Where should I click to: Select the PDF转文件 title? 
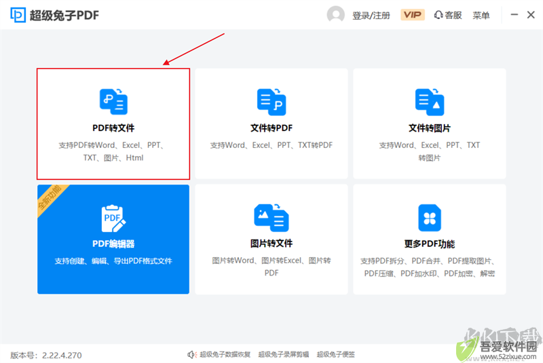pyautogui.click(x=113, y=128)
